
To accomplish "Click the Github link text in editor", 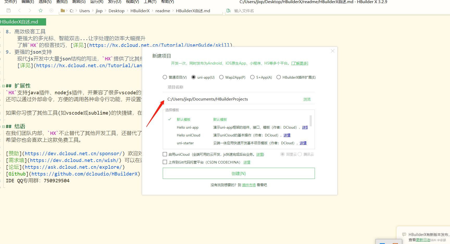I will point(17,174).
